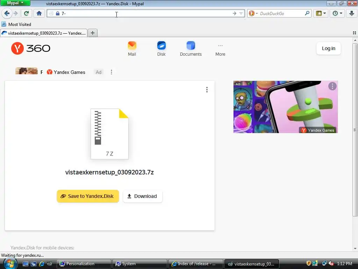Open Yandex Documents service

click(x=191, y=49)
